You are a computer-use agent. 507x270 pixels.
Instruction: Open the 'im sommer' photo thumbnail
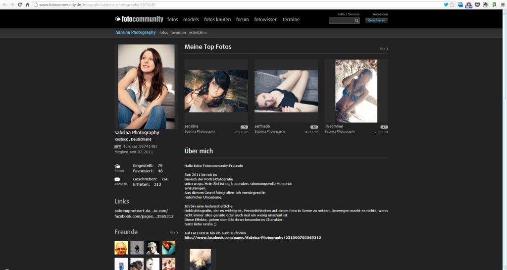[356, 91]
